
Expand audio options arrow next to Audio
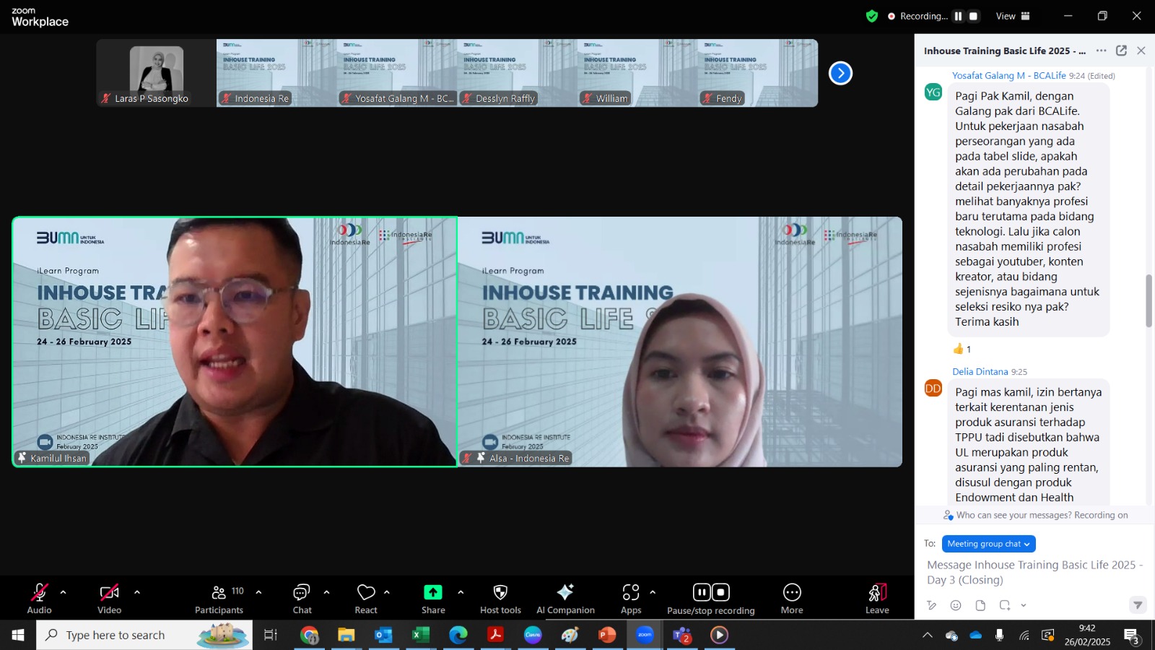coord(63,592)
